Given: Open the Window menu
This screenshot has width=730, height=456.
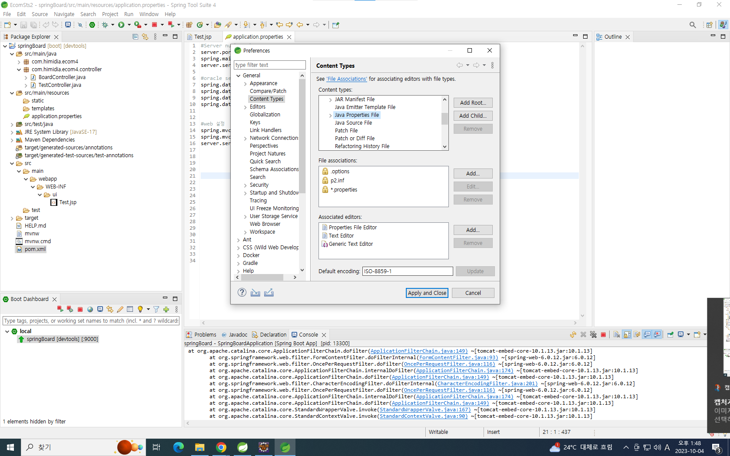Looking at the screenshot, I should point(149,14).
